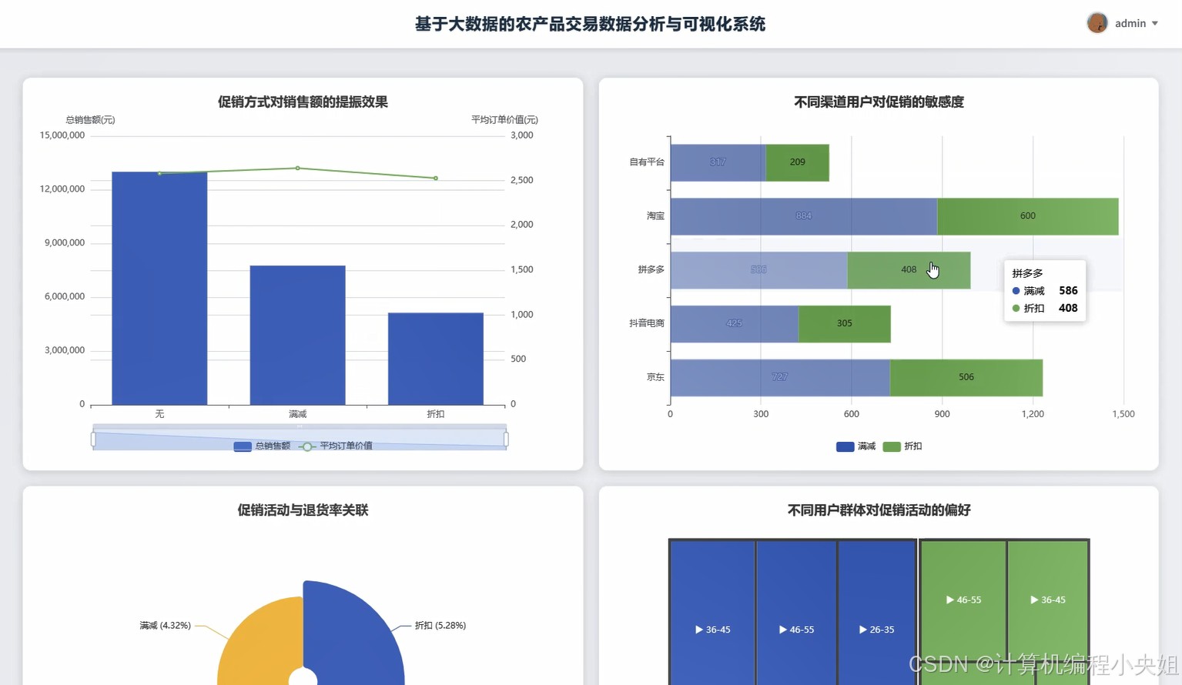Screen dimensions: 1182x685
Task: Click the admin username in the header
Action: (1130, 24)
